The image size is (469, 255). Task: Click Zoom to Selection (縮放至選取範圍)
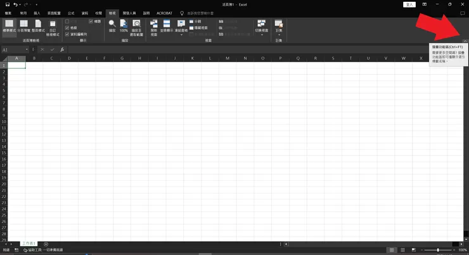tap(136, 28)
